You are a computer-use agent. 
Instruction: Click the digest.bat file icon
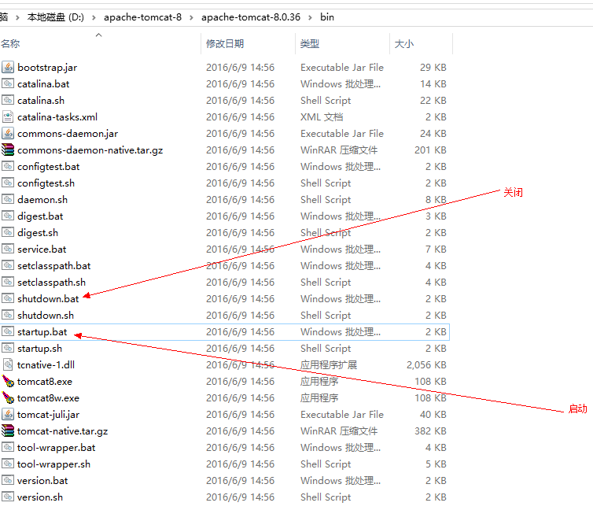pyautogui.click(x=8, y=216)
